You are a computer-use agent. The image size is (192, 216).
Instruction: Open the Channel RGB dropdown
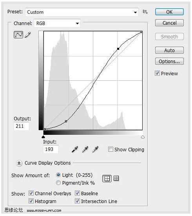pos(57,23)
